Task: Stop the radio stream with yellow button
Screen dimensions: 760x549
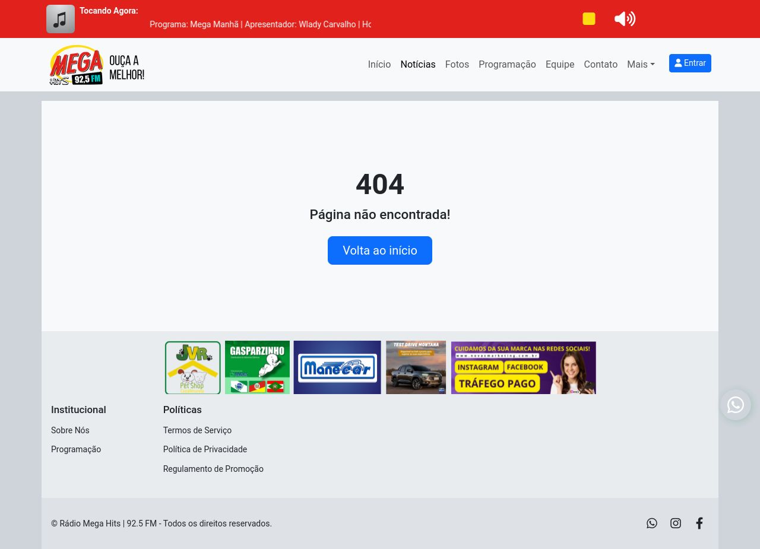Action: coord(589,19)
